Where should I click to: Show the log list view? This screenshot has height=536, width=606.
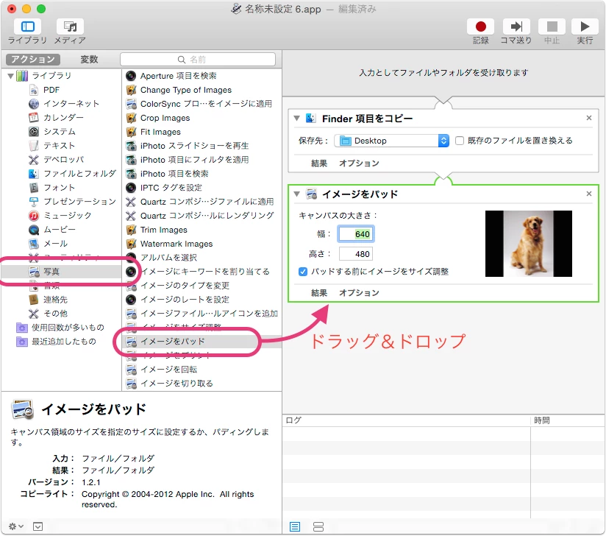coord(295,526)
